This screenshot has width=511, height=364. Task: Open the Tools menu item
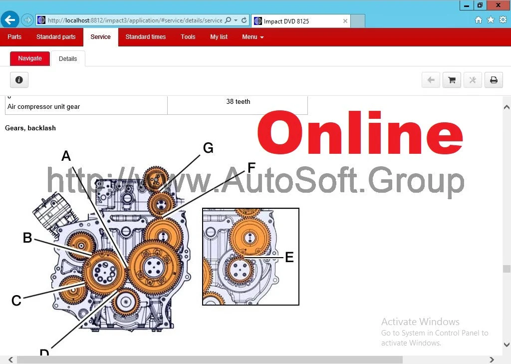pos(188,37)
